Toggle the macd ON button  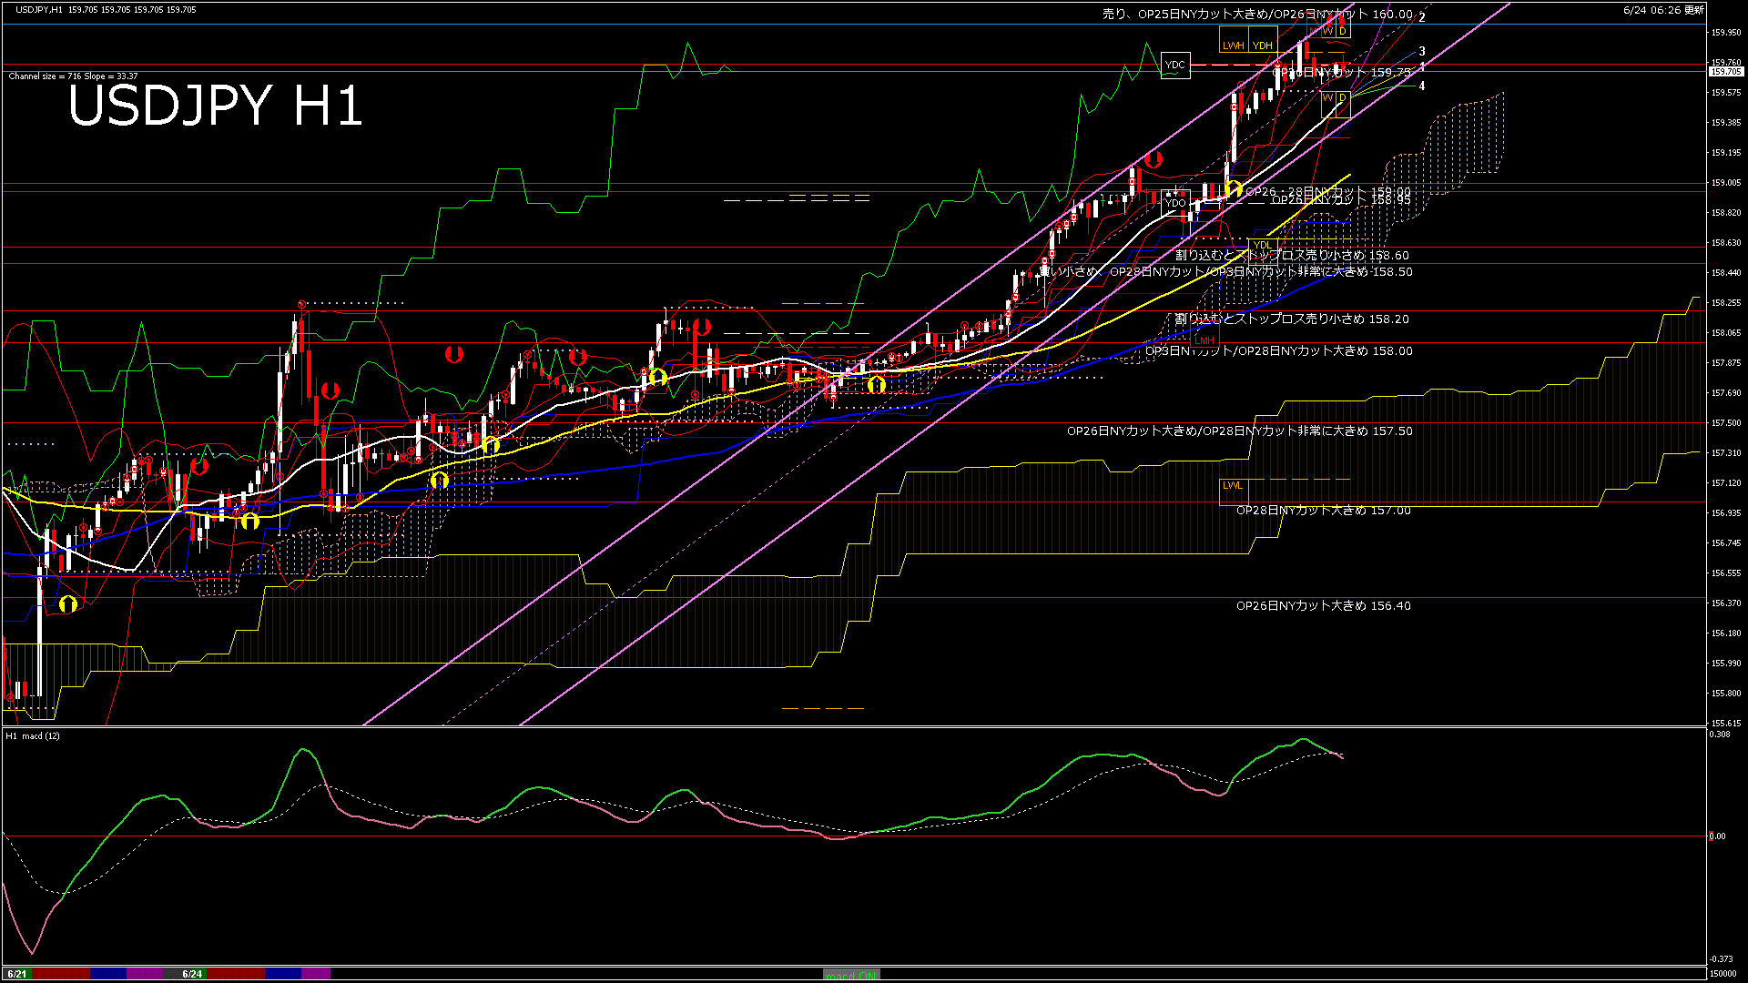pos(851,975)
